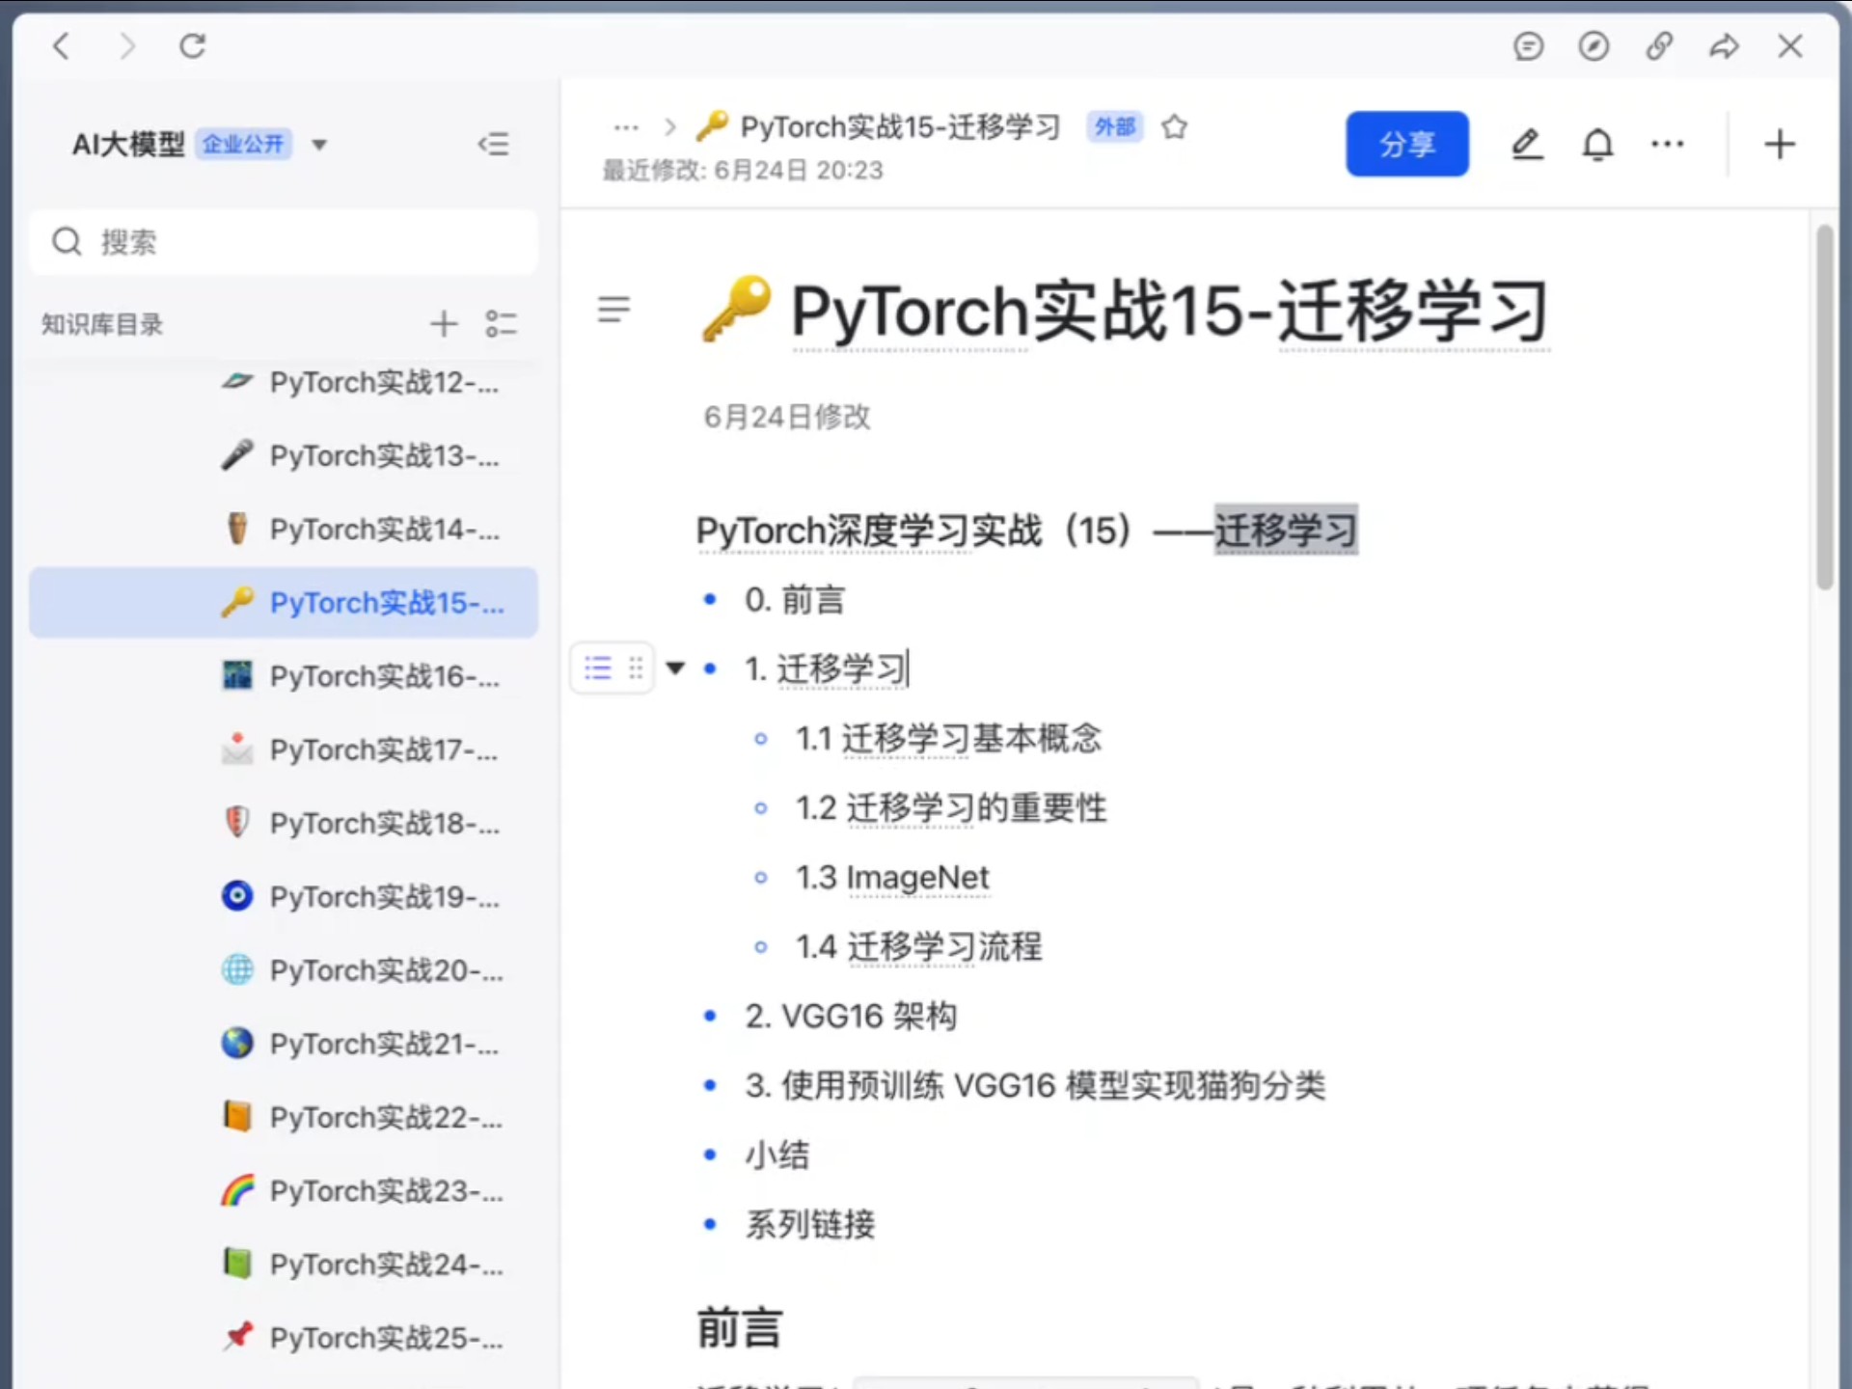Click the 1.3 ImageNet outline link
The width and height of the screenshot is (1852, 1389).
pos(891,878)
